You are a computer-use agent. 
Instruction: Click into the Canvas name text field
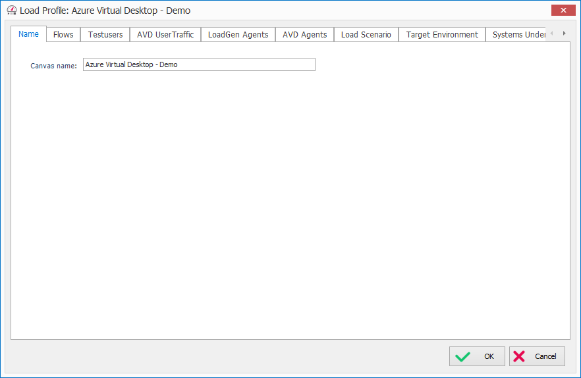point(199,64)
